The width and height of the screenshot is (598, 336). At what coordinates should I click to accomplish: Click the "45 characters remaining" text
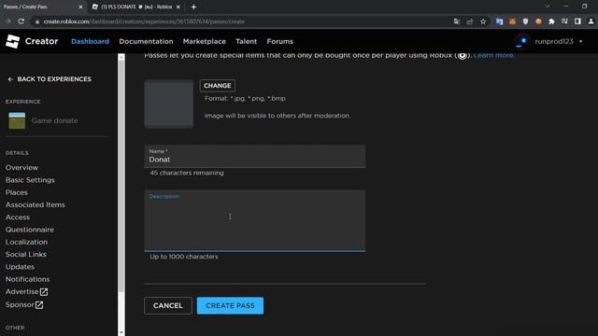click(187, 173)
